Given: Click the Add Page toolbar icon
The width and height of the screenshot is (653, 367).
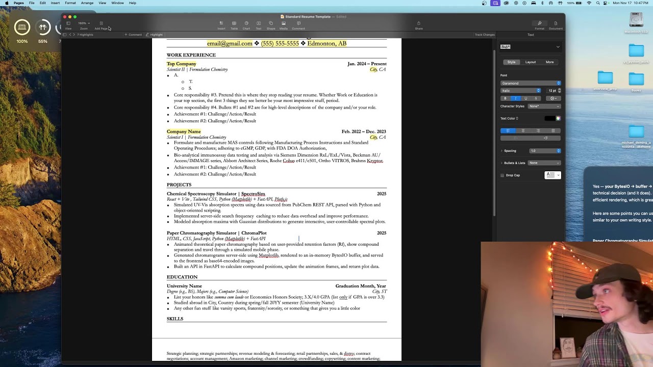Looking at the screenshot, I should pos(101,23).
